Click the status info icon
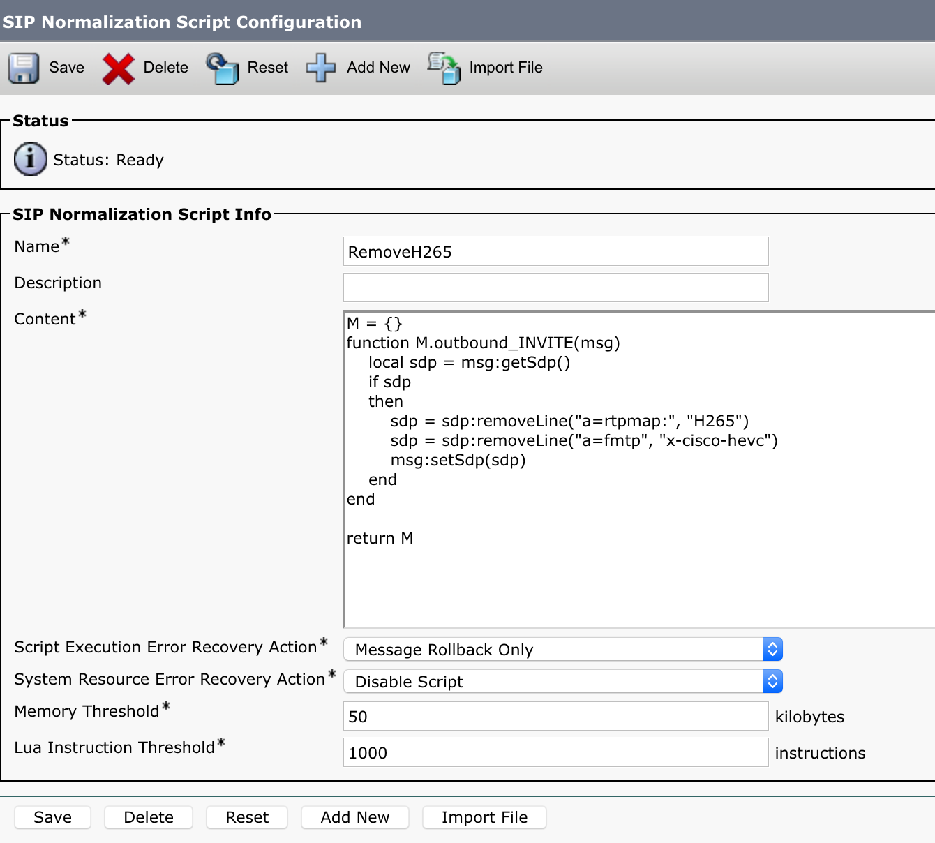This screenshot has width=935, height=843. 30,159
